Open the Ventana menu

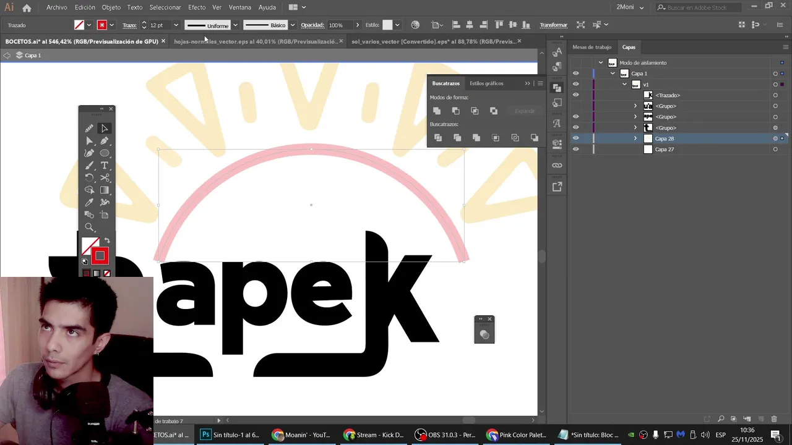(x=240, y=7)
